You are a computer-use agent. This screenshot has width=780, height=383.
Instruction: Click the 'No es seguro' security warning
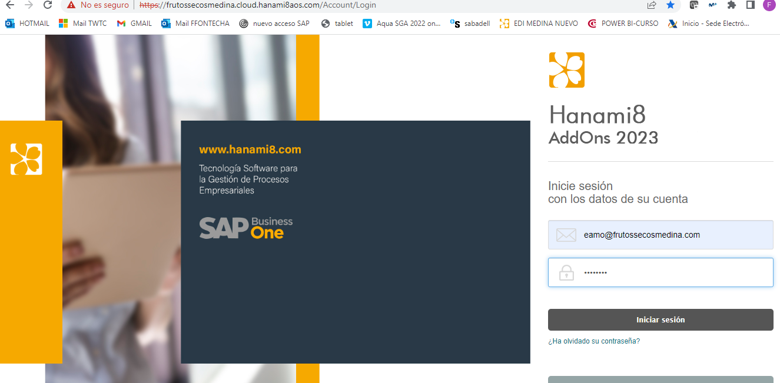click(x=98, y=5)
